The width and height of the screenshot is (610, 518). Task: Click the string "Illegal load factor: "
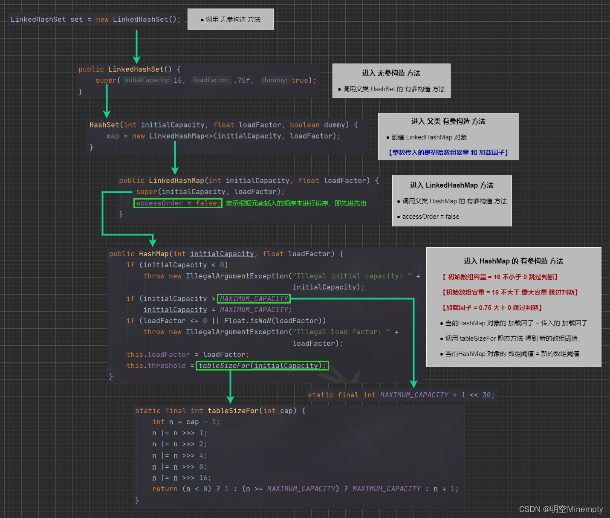(x=341, y=332)
